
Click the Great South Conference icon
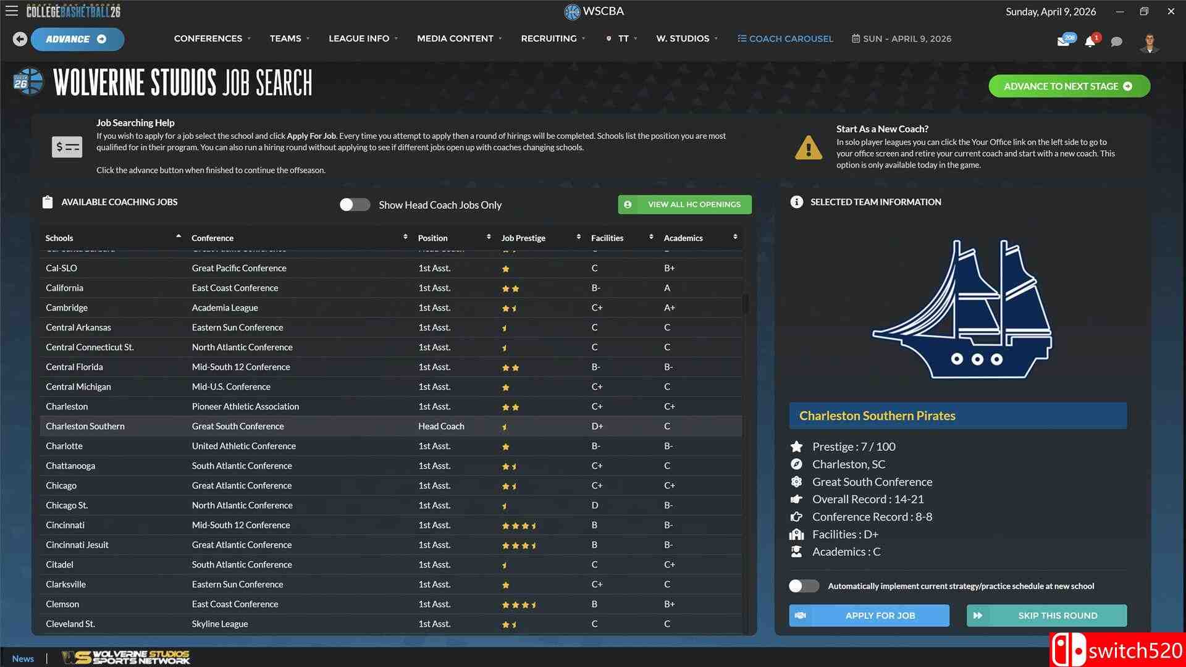pos(796,482)
